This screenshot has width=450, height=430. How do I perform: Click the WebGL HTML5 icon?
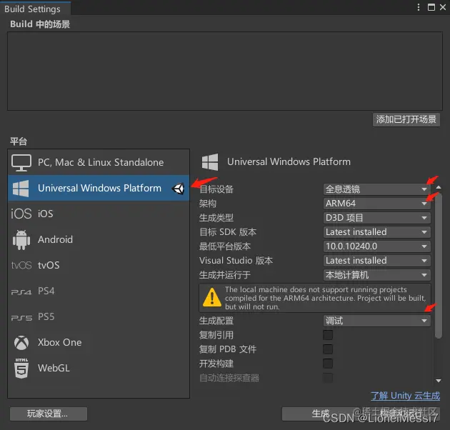click(x=21, y=369)
